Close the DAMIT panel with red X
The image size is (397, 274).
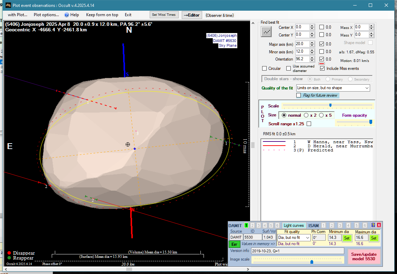point(379,225)
